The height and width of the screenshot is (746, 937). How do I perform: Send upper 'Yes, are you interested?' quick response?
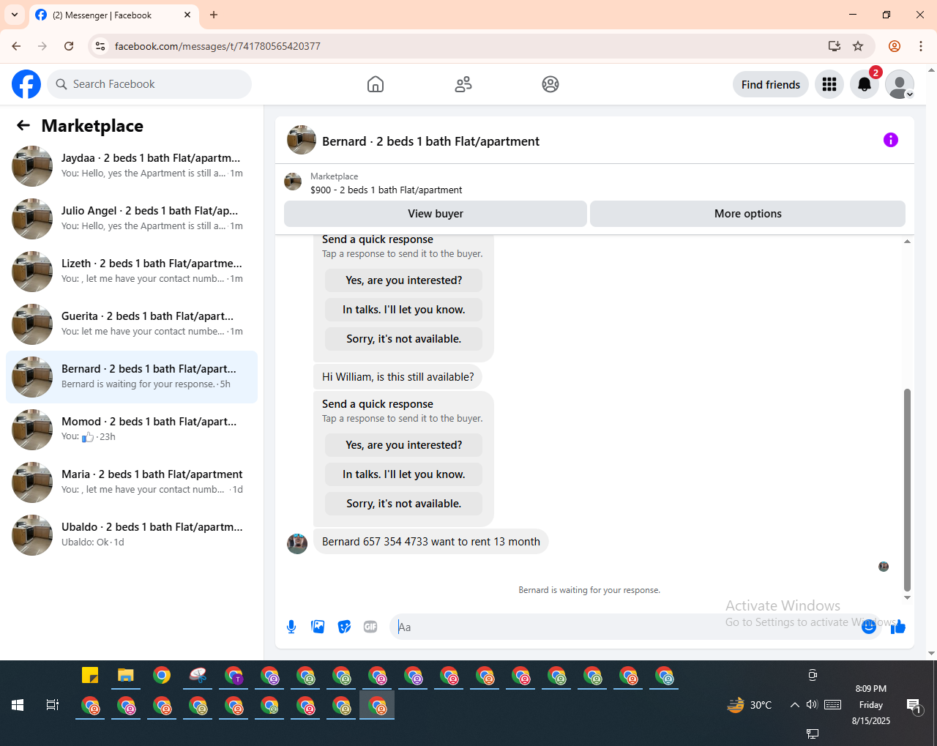(x=403, y=280)
